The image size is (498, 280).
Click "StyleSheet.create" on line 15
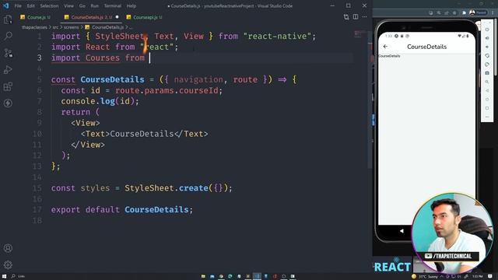click(167, 188)
